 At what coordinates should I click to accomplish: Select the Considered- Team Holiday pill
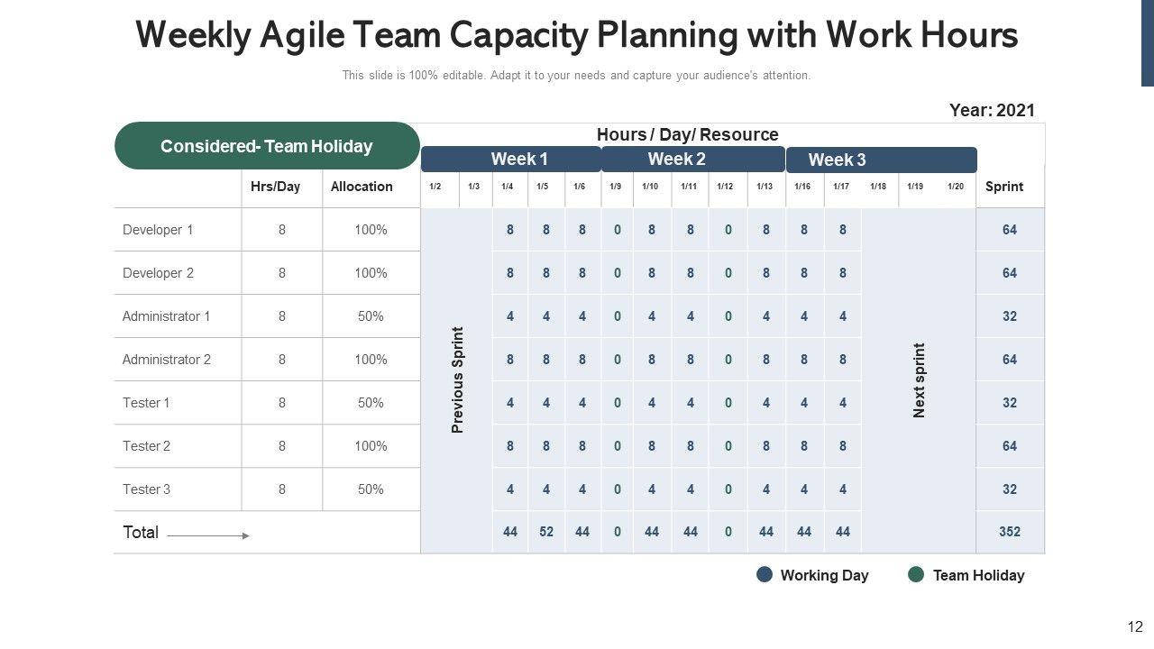[267, 146]
